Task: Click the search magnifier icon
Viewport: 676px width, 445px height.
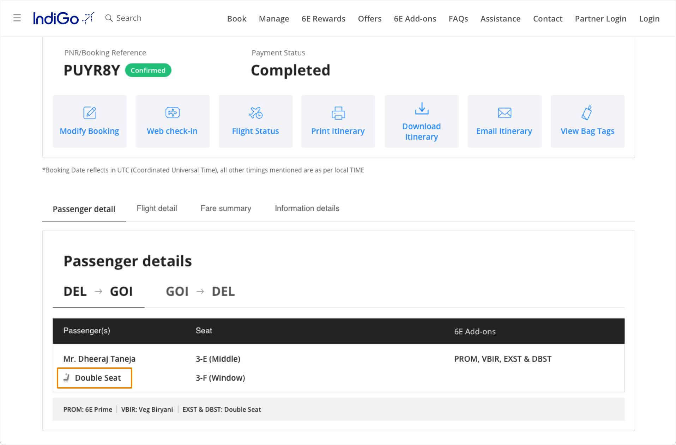Action: [109, 18]
